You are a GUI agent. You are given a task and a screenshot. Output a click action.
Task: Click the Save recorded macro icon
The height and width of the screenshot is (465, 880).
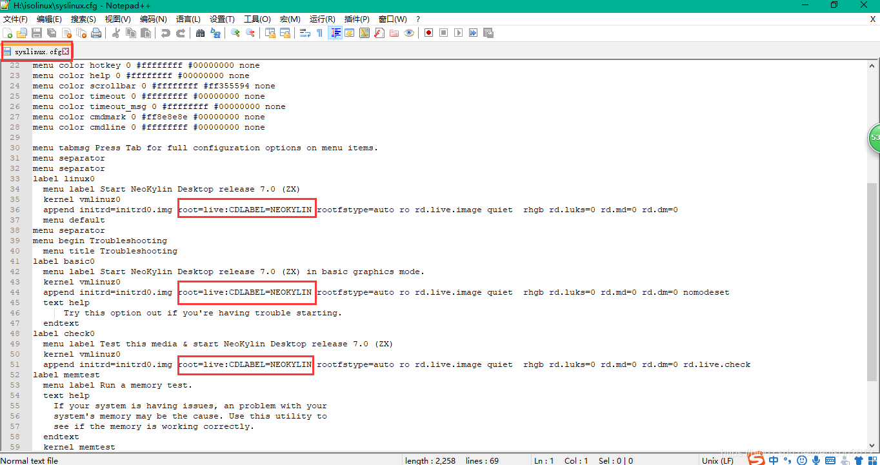pos(488,33)
